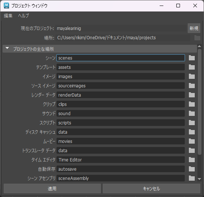Open folder browser for scenes row

192,58
